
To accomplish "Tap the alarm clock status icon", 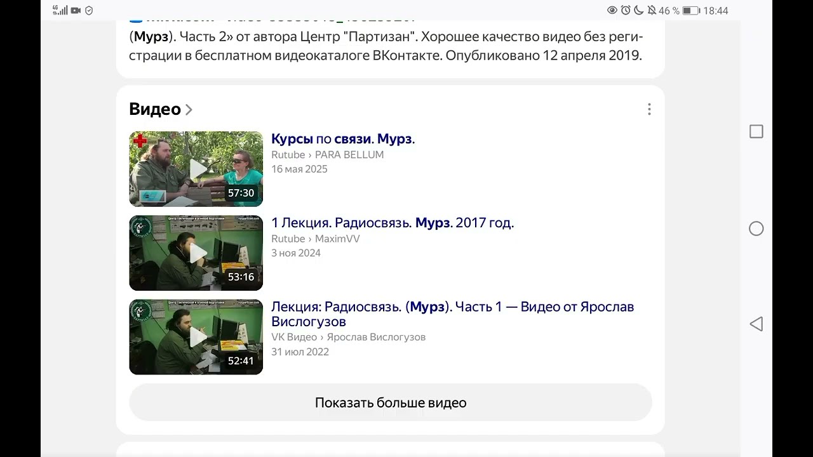I will 626,11.
